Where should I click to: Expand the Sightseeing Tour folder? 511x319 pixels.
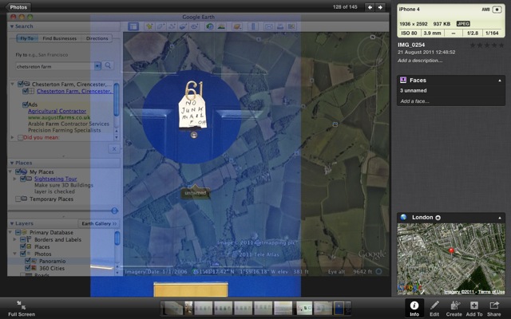(14, 179)
